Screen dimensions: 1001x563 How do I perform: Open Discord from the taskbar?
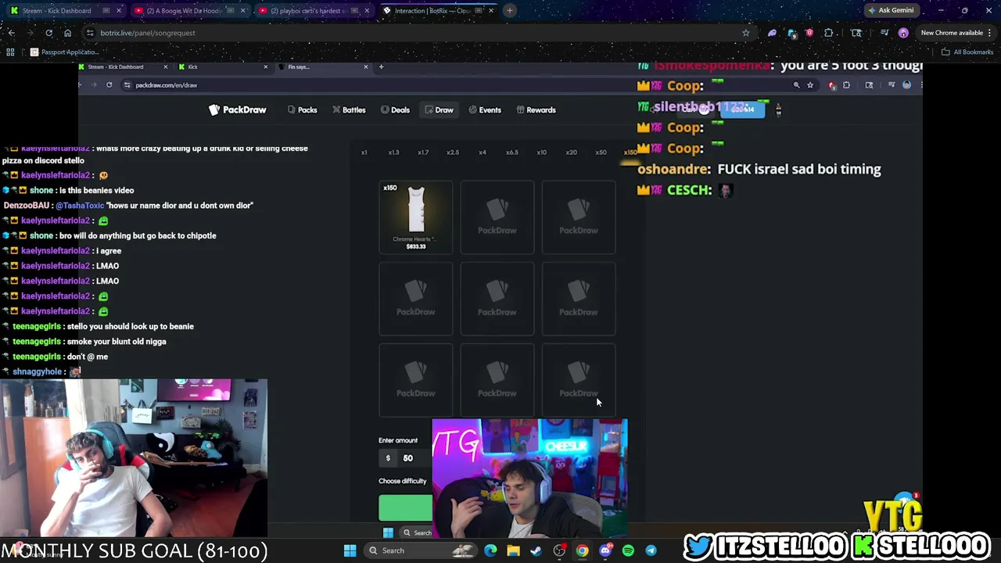[605, 550]
